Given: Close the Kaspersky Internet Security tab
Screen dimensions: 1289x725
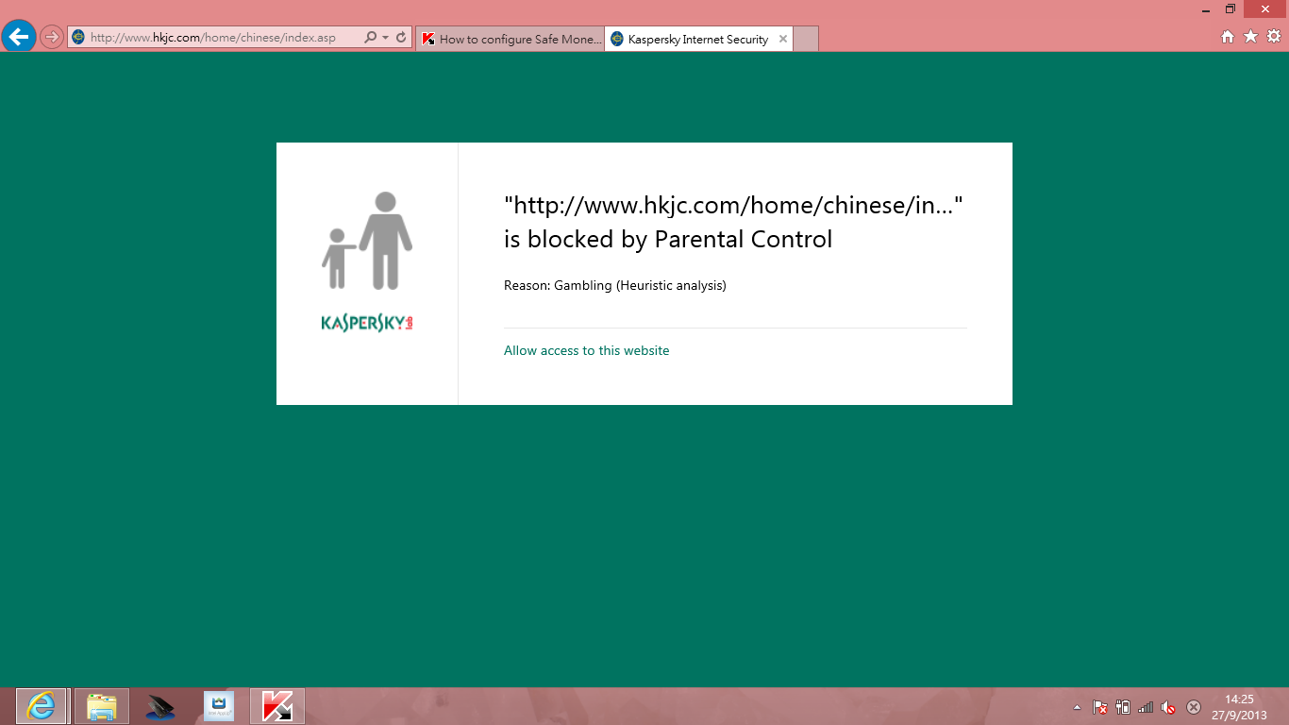Looking at the screenshot, I should click(782, 39).
